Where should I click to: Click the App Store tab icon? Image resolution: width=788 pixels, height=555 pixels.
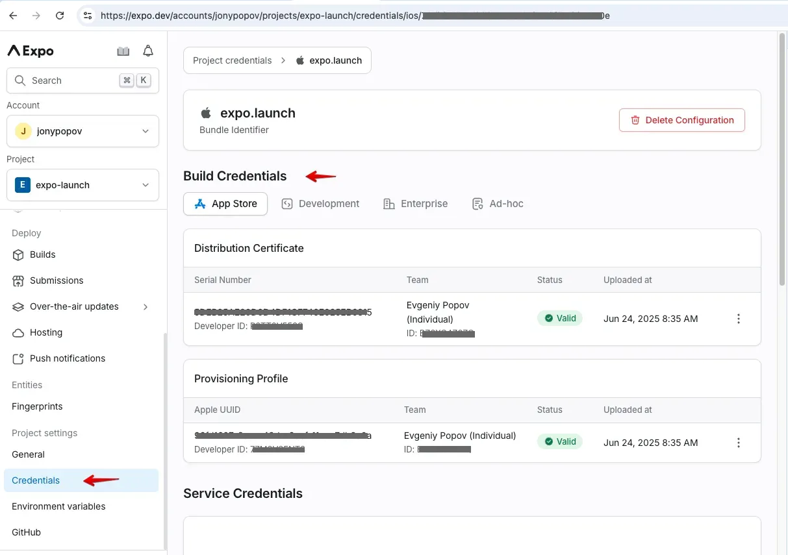200,204
